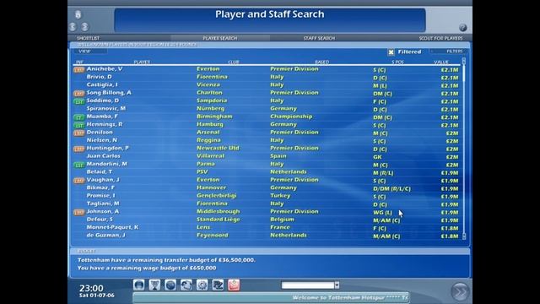Untick the Filtered checkbox
This screenshot has width=540, height=304.
(391, 52)
